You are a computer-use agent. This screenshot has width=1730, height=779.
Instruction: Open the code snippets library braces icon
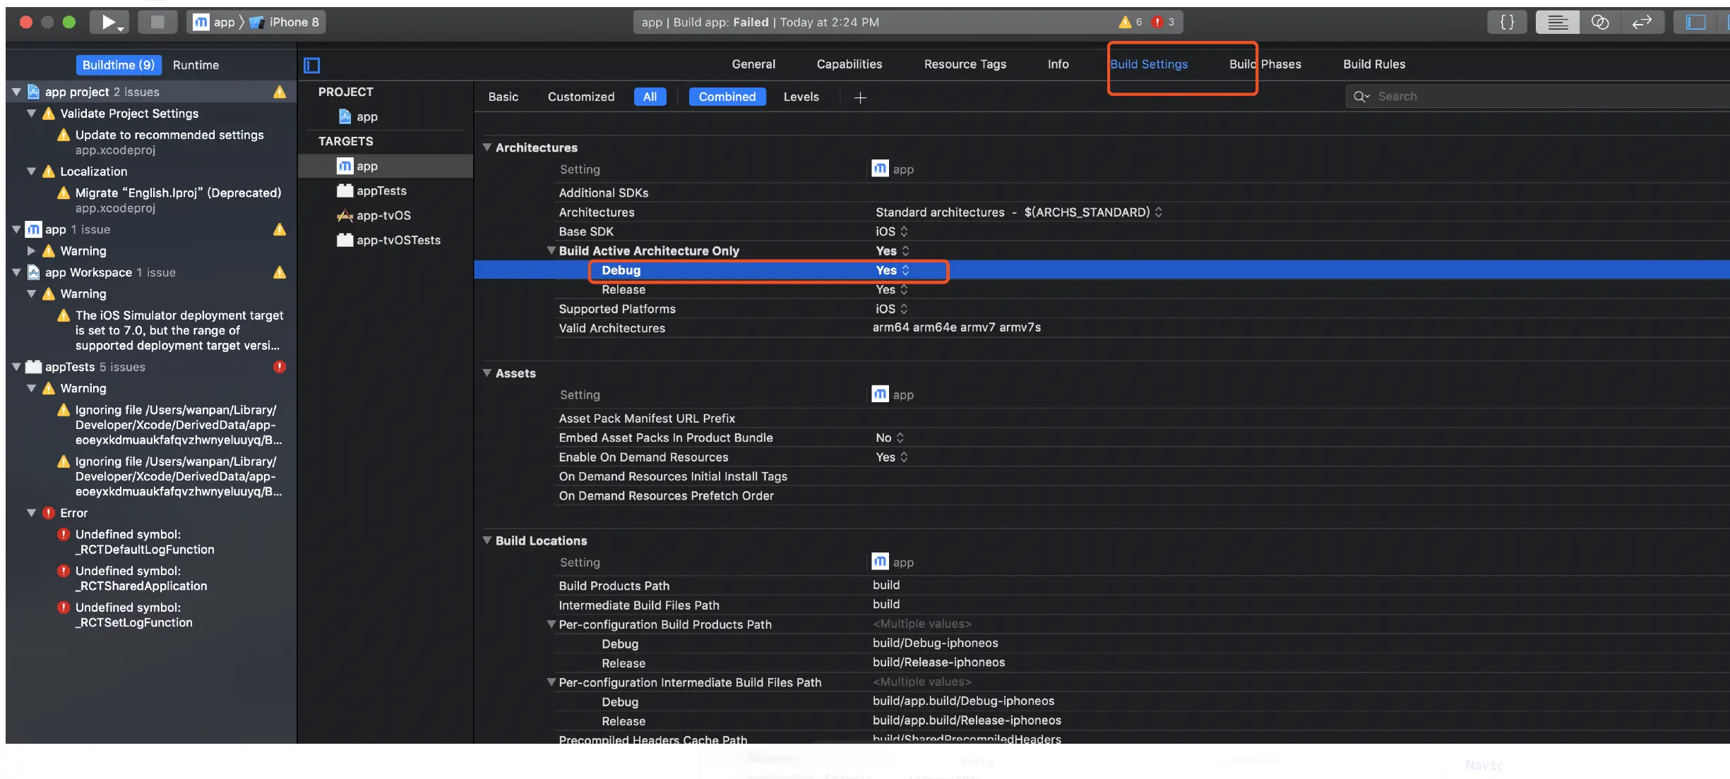pos(1506,22)
